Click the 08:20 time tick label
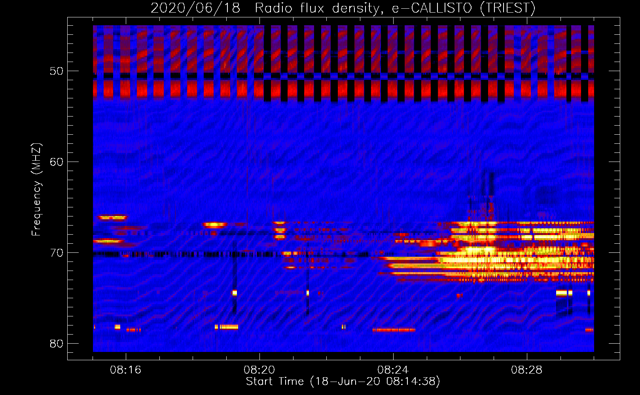Screen dimensions: 640x395 (x=259, y=370)
